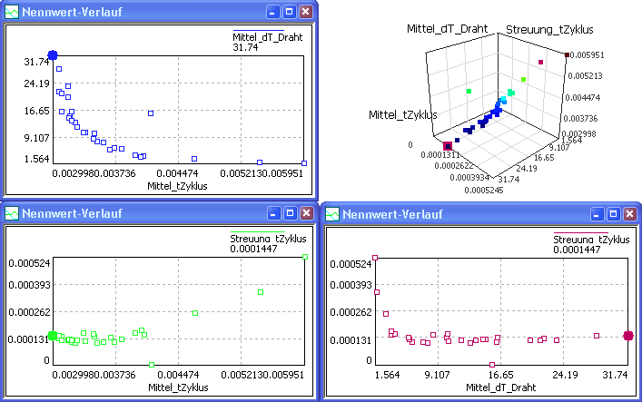This screenshot has height=402, width=642.
Task: Click the Mittel_dT_Draht legend label in the blue chart
Action: coord(267,37)
